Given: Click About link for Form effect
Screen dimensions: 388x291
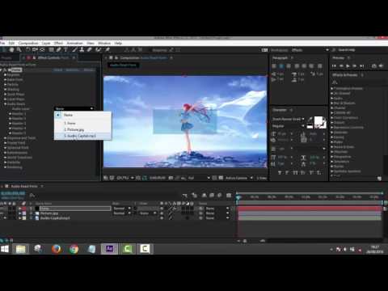Looking at the screenshot, I should pos(89,70).
